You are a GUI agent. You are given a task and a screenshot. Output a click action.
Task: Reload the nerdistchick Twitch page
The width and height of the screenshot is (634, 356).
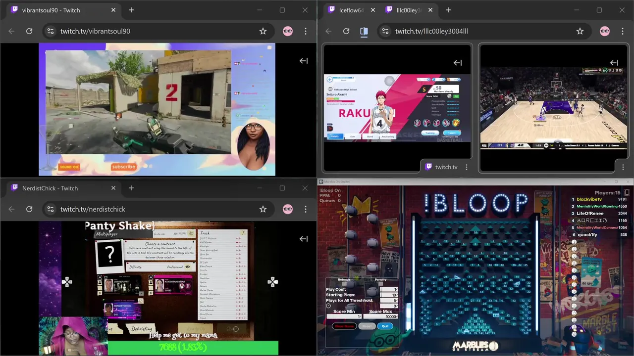(x=29, y=209)
